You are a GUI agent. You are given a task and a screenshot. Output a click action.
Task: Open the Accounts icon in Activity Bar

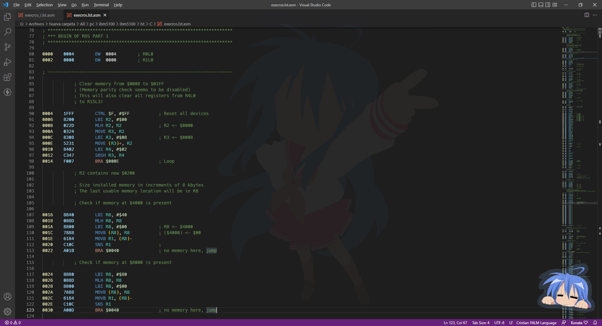coord(7,297)
